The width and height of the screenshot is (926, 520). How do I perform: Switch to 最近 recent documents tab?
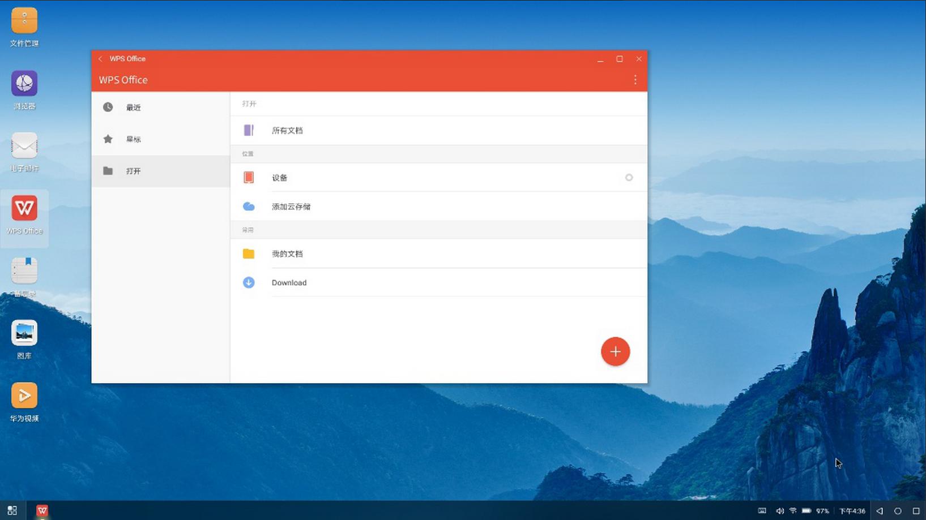(161, 108)
